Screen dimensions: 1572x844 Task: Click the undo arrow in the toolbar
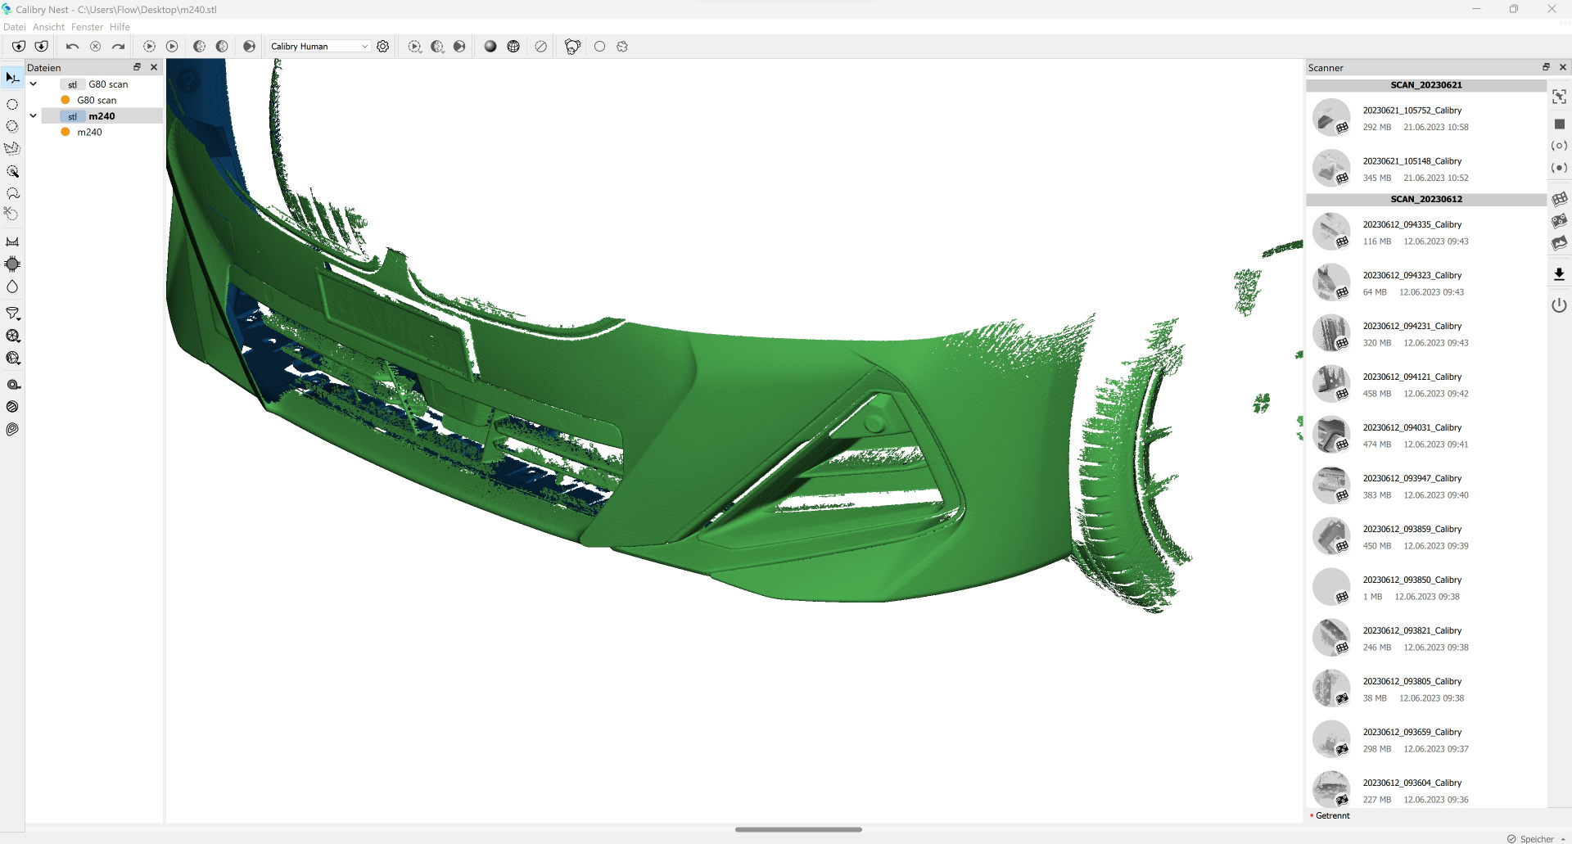72,47
